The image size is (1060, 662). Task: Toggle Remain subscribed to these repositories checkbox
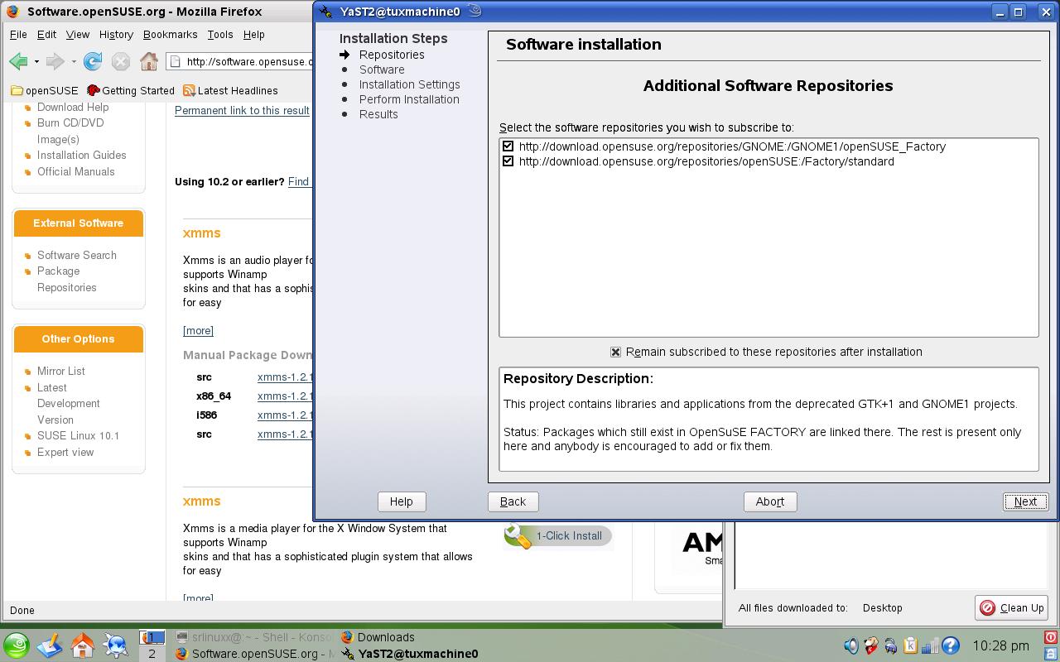click(x=615, y=352)
